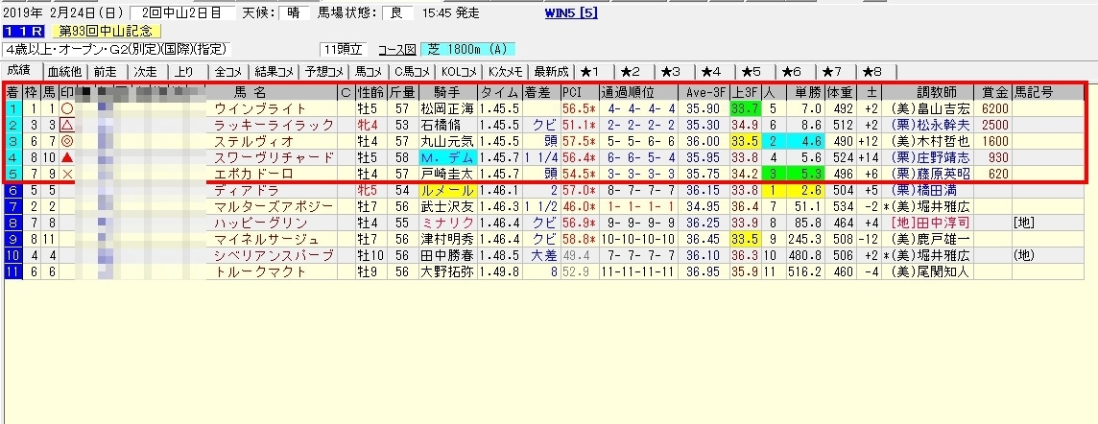Open the WIN5 [5] link
The image size is (1098, 424).
(571, 12)
